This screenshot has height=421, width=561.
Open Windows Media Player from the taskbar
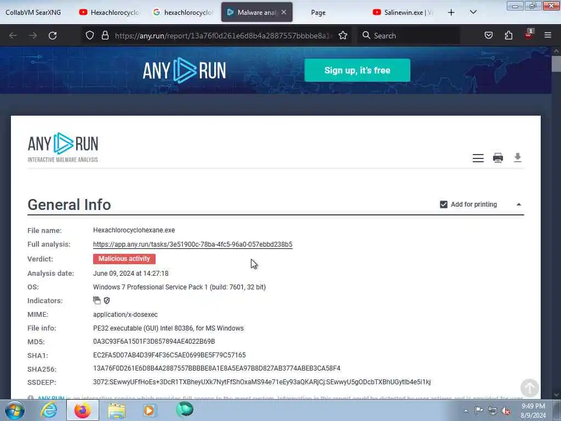coord(150,410)
